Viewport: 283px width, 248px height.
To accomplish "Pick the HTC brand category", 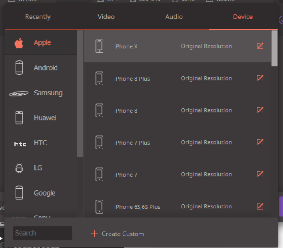I will (40, 143).
